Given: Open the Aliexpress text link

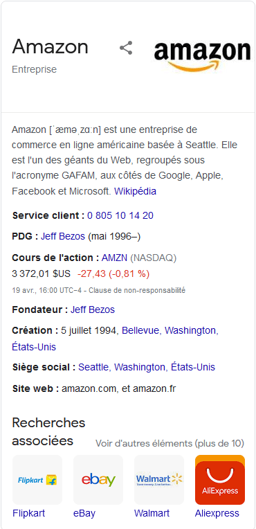Looking at the screenshot, I should coord(217,514).
